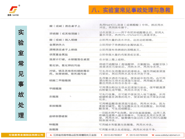Click the registered trademark symbol beside the logo
This screenshot has width=185, height=139.
[19, 5]
